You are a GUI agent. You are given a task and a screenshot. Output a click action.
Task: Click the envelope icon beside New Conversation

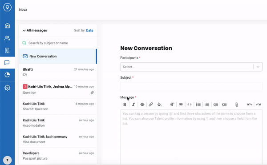click(25, 56)
